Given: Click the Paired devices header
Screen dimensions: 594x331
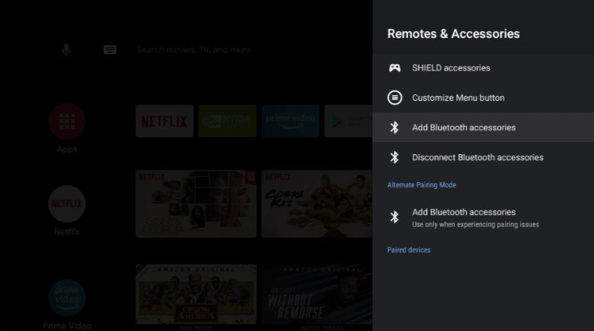Looking at the screenshot, I should pos(409,250).
